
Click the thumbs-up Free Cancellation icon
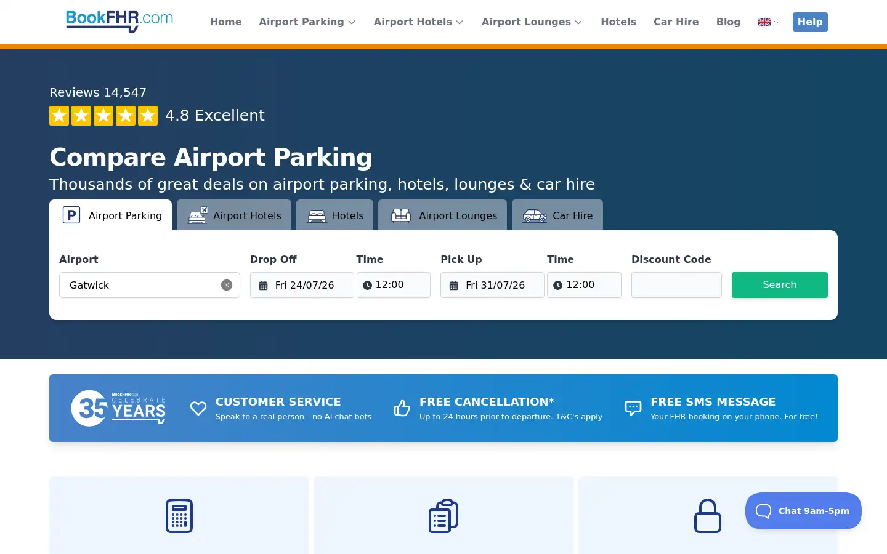tap(402, 408)
